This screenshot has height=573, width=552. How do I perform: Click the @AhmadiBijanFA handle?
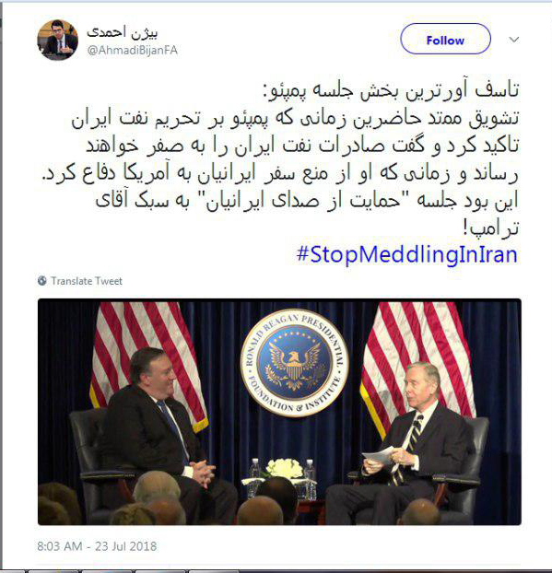[132, 50]
